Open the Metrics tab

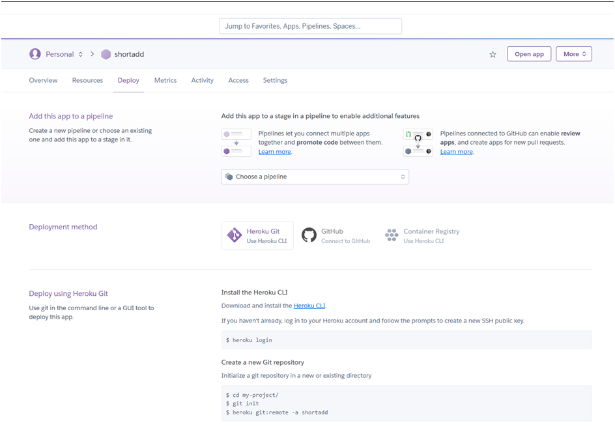click(x=165, y=80)
